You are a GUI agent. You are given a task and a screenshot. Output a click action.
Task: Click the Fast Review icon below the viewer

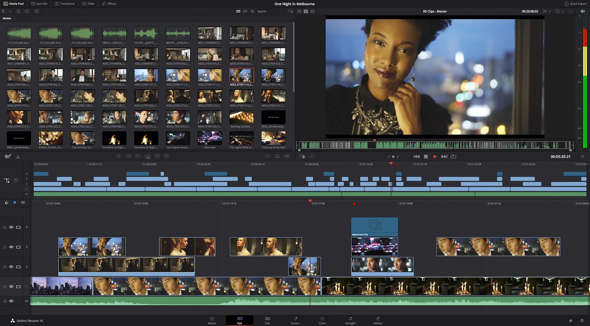pyautogui.click(x=303, y=157)
